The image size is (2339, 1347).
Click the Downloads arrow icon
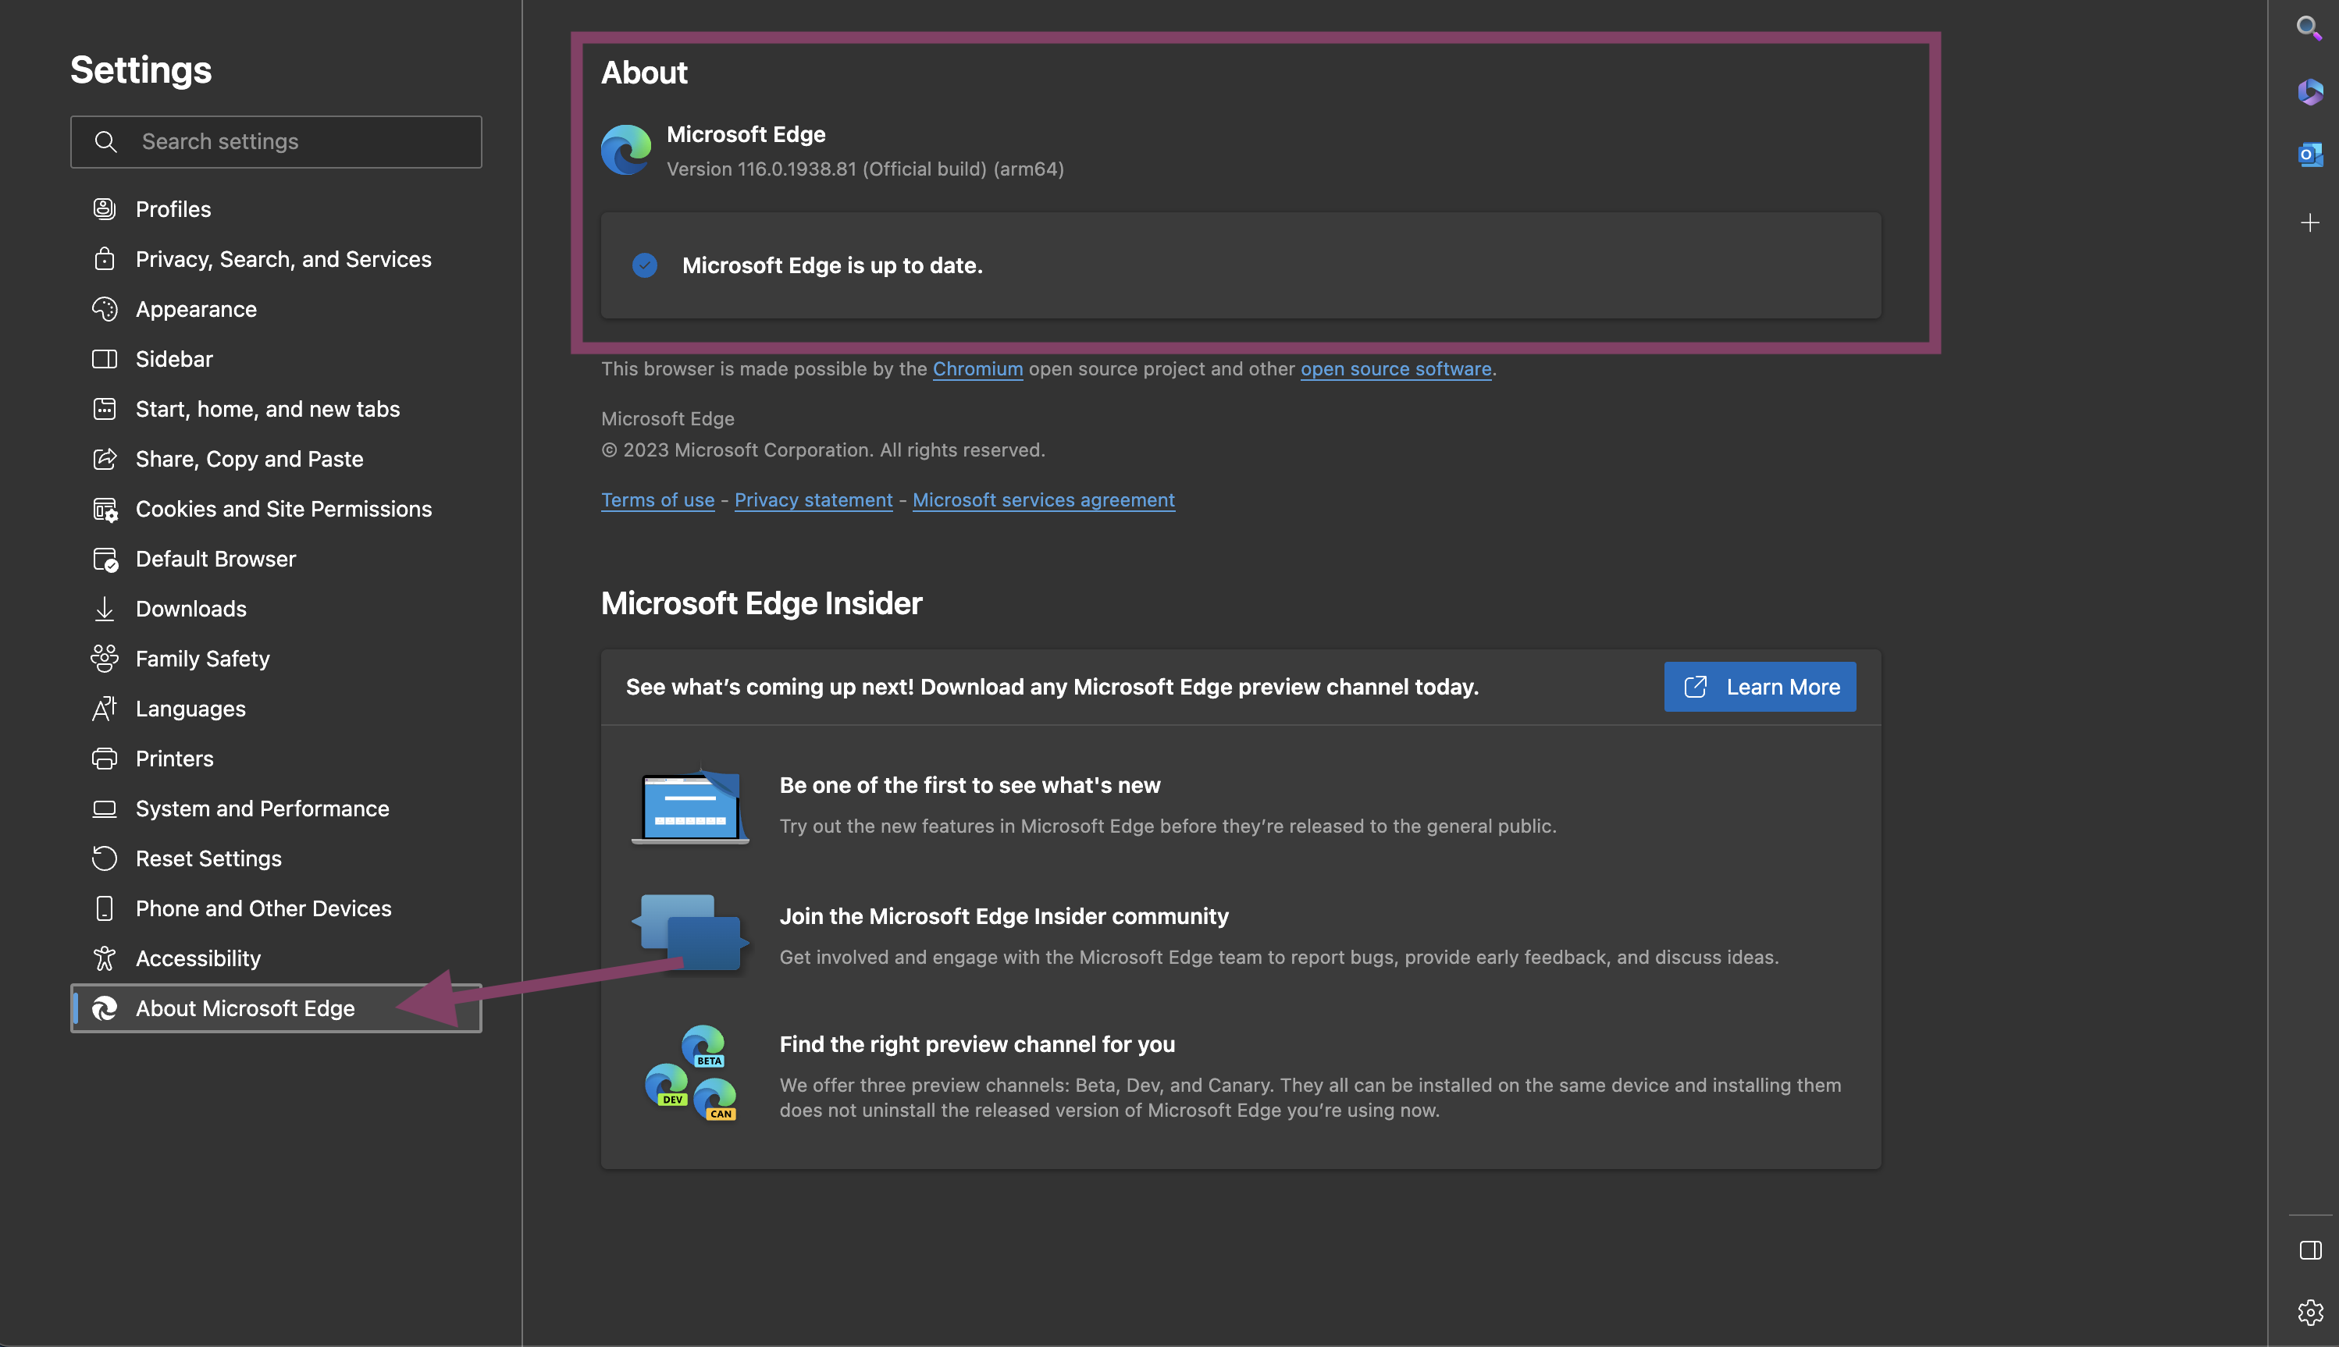[105, 609]
